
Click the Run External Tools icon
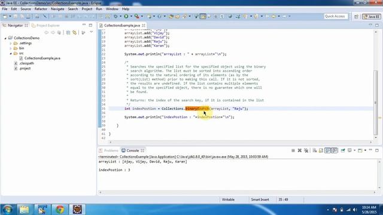click(137, 16)
